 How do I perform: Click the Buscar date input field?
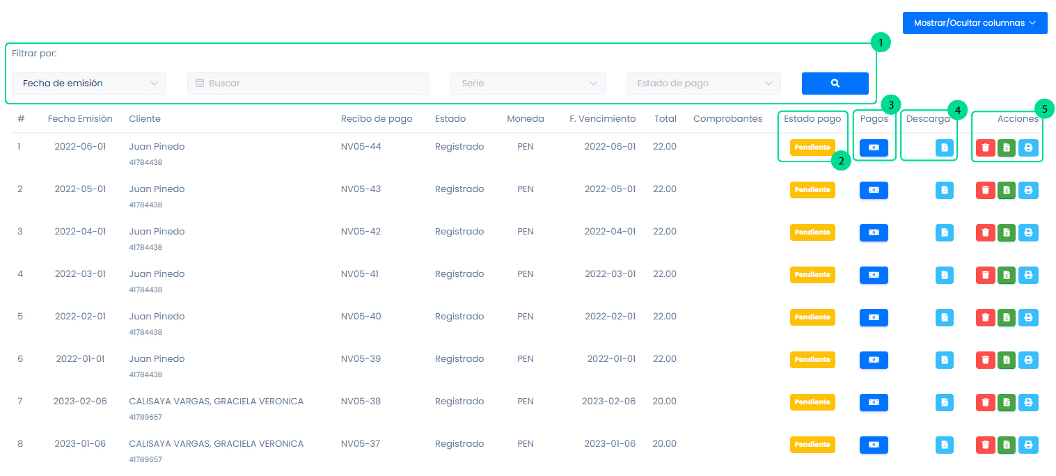pos(308,84)
